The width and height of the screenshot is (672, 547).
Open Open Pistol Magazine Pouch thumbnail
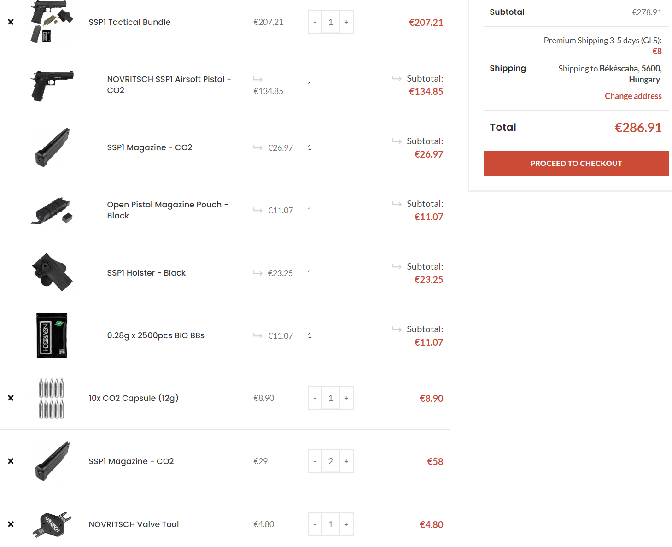click(x=52, y=211)
